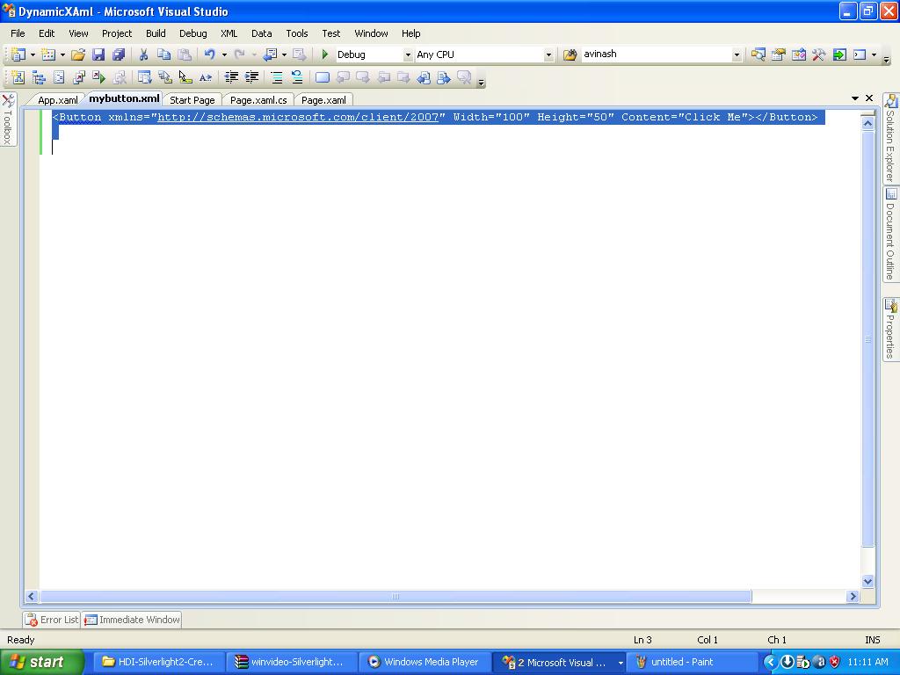The height and width of the screenshot is (675, 900).
Task: Undo the last action with the arrow icon
Action: coord(209,54)
